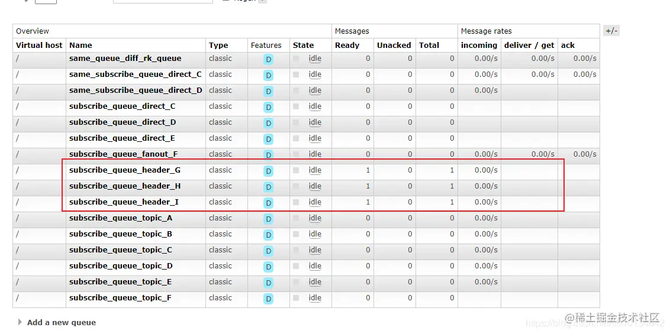Screen dimensions: 670x334
Task: Sort by the ack rate column
Action: tap(568, 45)
